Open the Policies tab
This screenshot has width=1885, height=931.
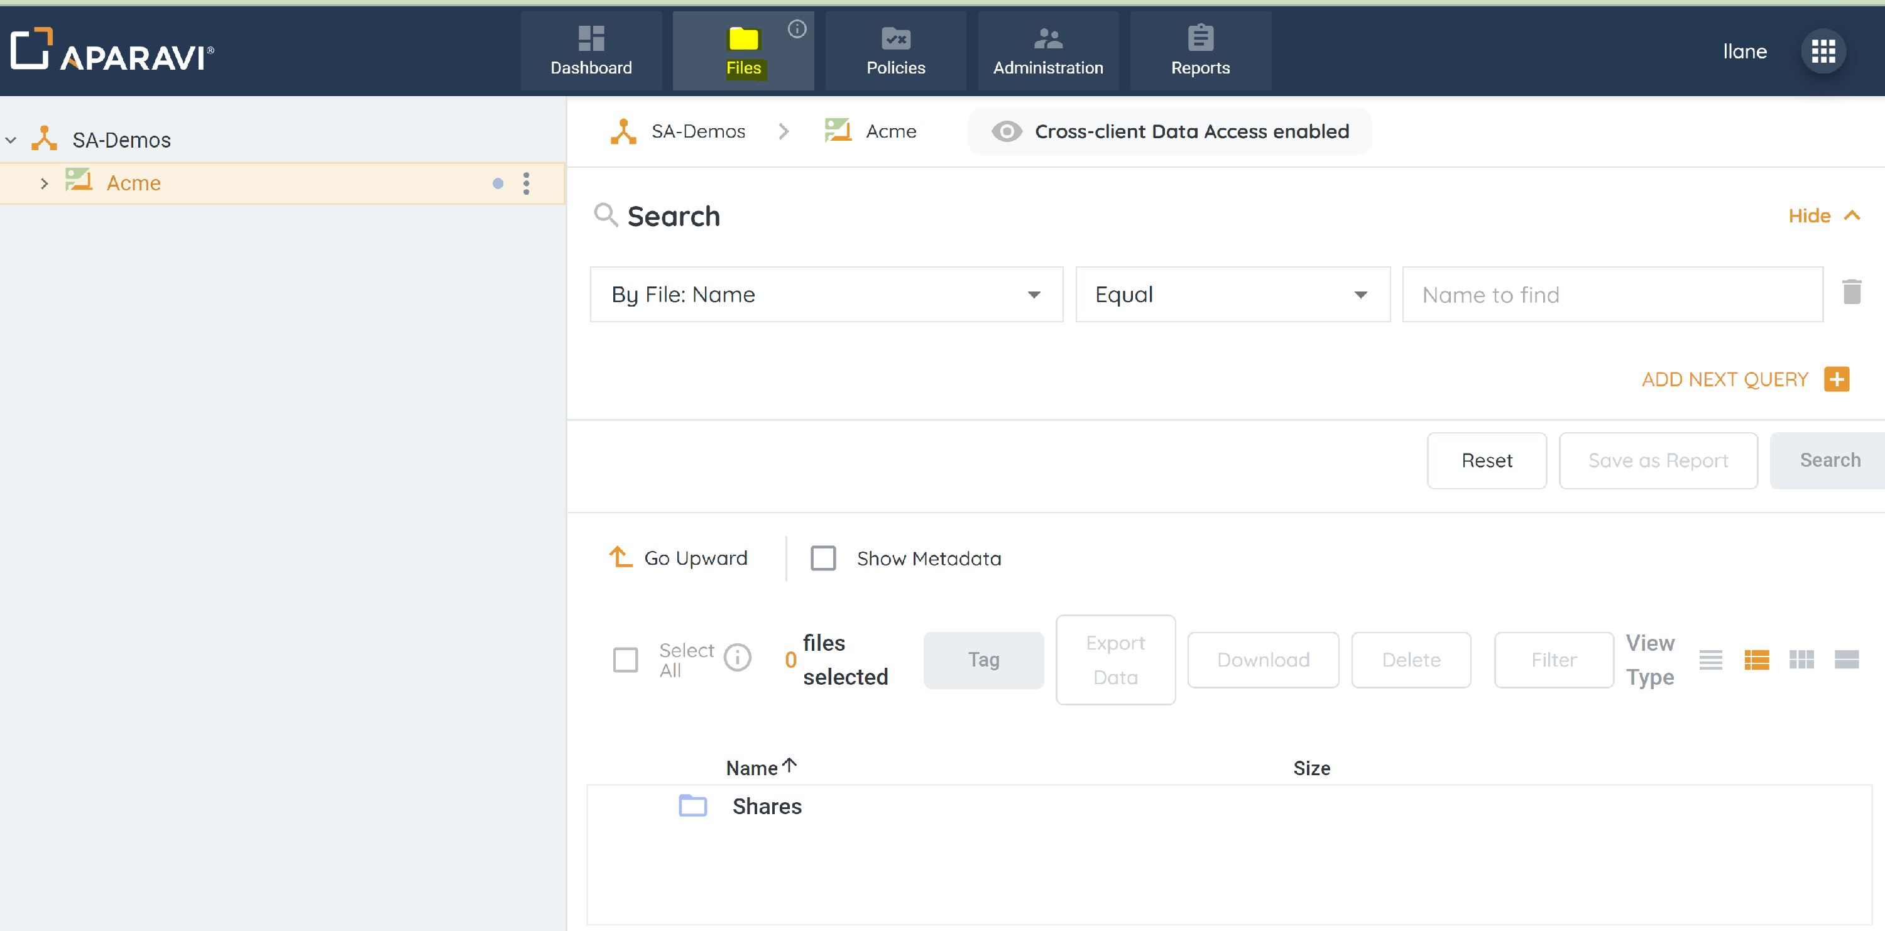click(x=895, y=51)
